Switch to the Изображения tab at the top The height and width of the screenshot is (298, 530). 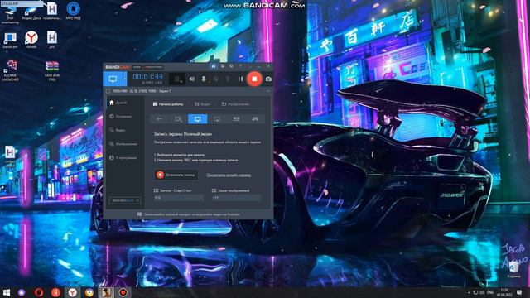[x=235, y=104]
